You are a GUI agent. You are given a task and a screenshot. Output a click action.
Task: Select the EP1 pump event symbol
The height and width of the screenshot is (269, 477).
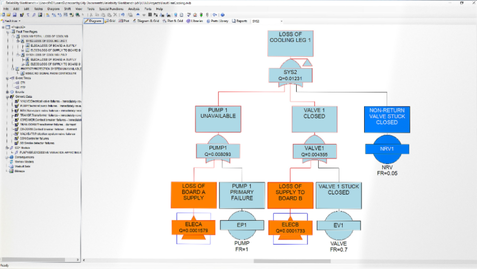point(242,225)
